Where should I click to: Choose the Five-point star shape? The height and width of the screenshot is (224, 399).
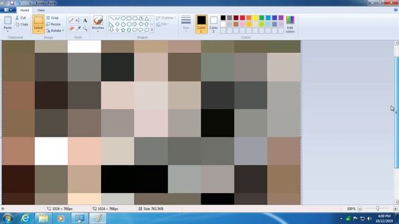123,30
